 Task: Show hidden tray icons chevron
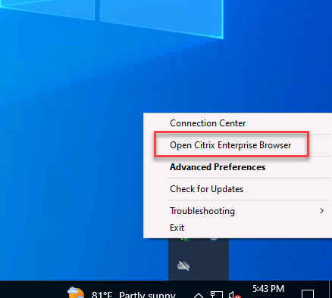coord(199,295)
